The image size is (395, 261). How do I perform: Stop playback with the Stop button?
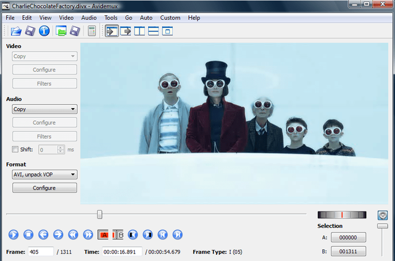tap(28, 234)
